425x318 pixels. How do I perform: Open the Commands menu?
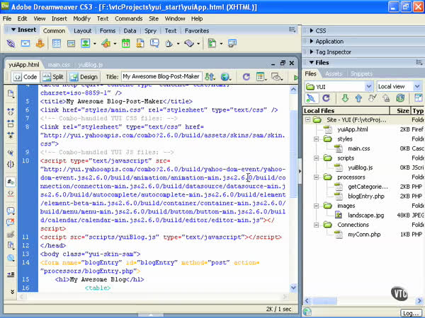tap(128, 18)
